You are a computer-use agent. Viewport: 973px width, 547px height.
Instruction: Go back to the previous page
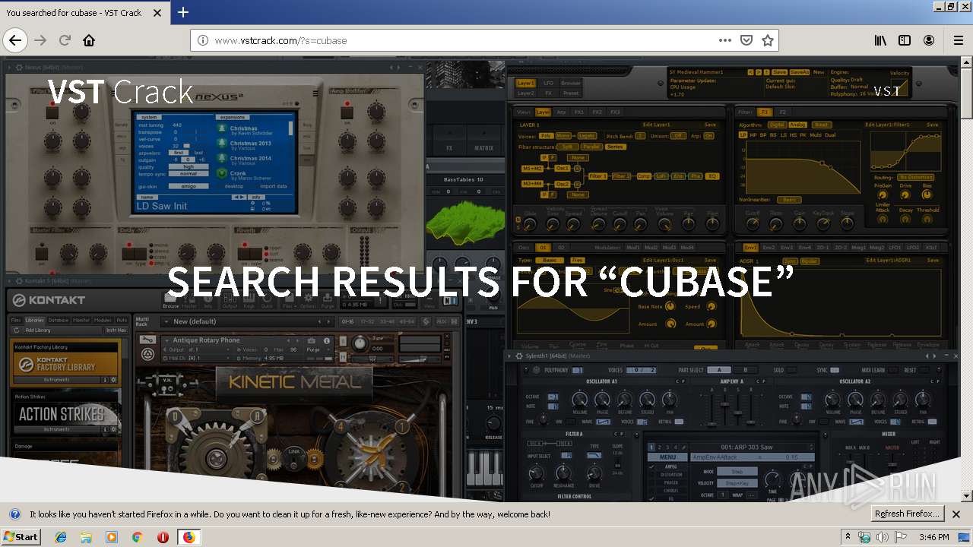click(15, 40)
